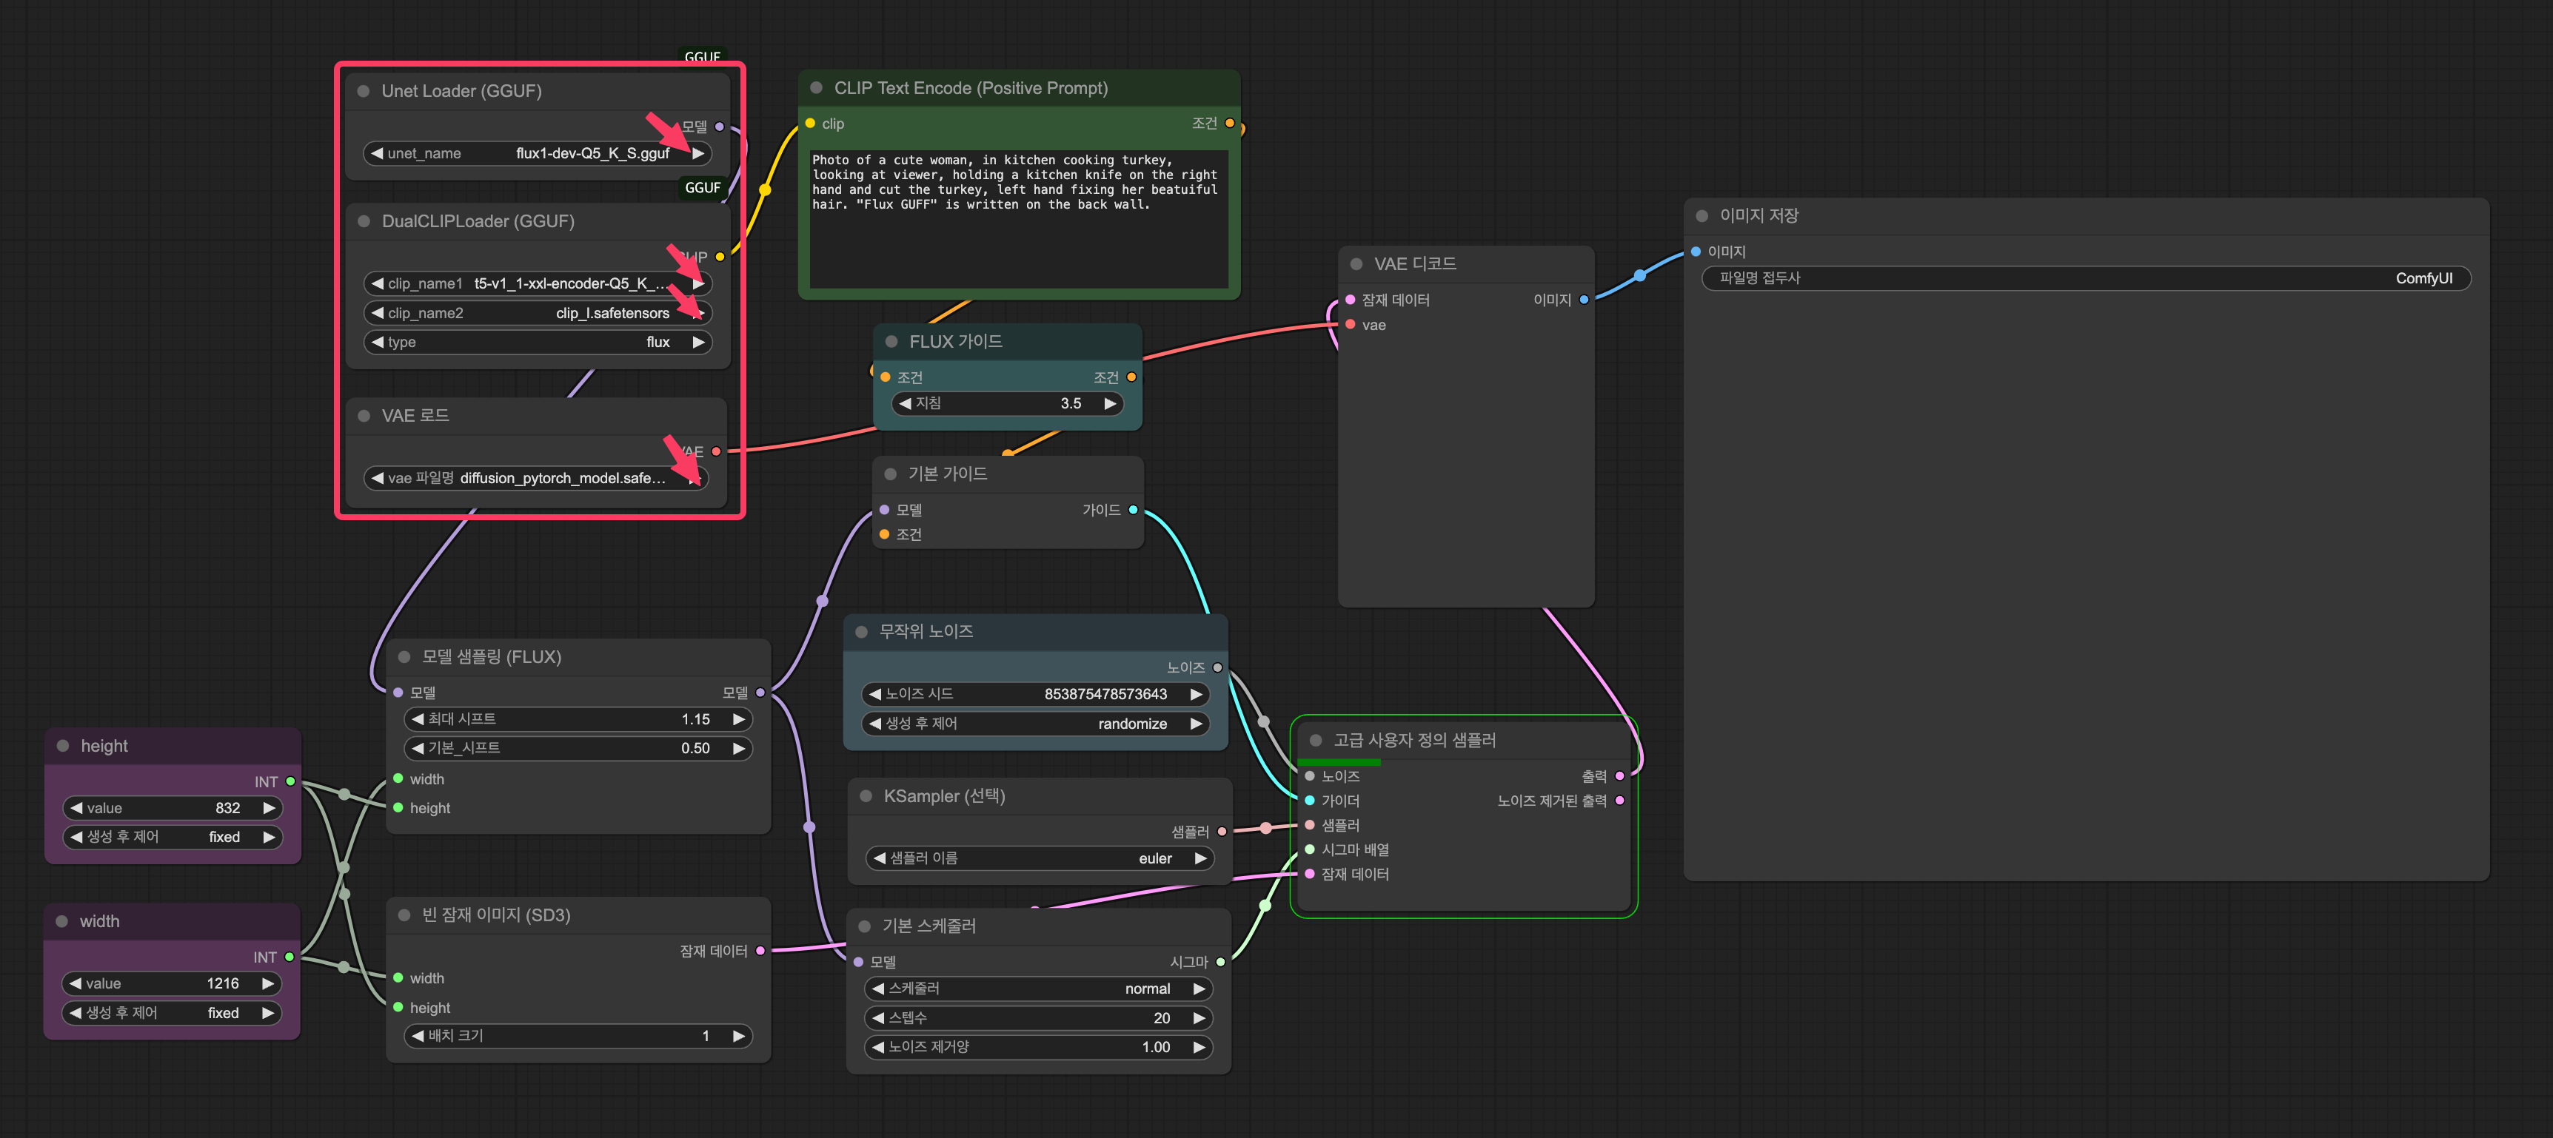
Task: Click the basic scheduler sigma output socket
Action: tap(1221, 962)
